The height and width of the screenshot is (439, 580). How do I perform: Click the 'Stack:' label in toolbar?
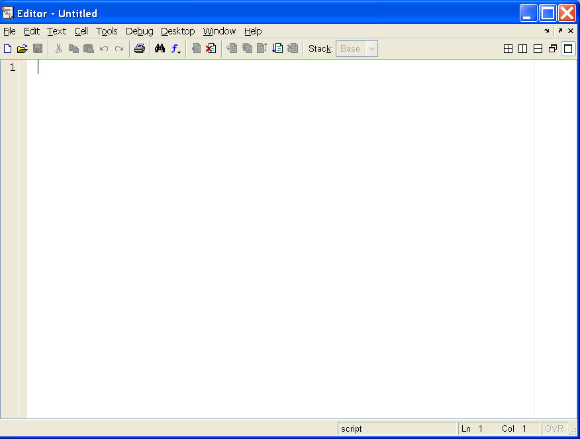(x=320, y=49)
